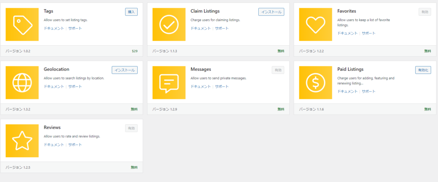Click the Paid Listings dollar icon

coord(316,82)
